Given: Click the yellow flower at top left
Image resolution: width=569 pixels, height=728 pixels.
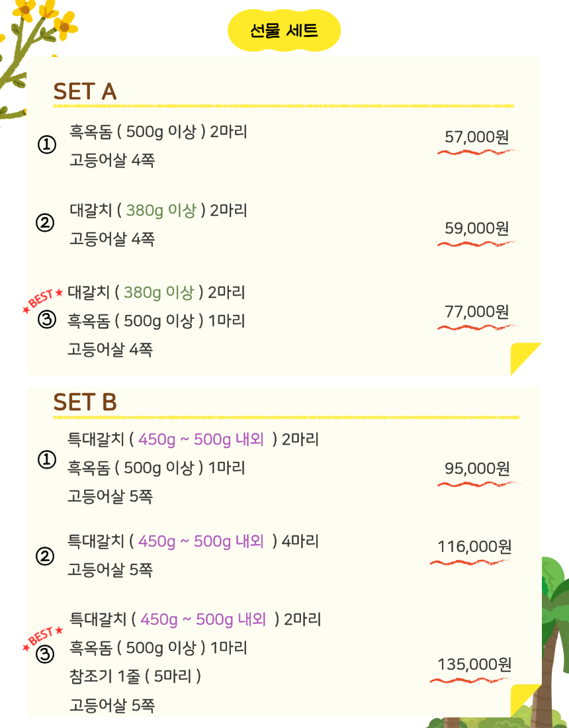Looking at the screenshot, I should tap(65, 25).
